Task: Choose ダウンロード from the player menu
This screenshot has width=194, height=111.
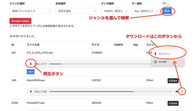Action: (165, 54)
